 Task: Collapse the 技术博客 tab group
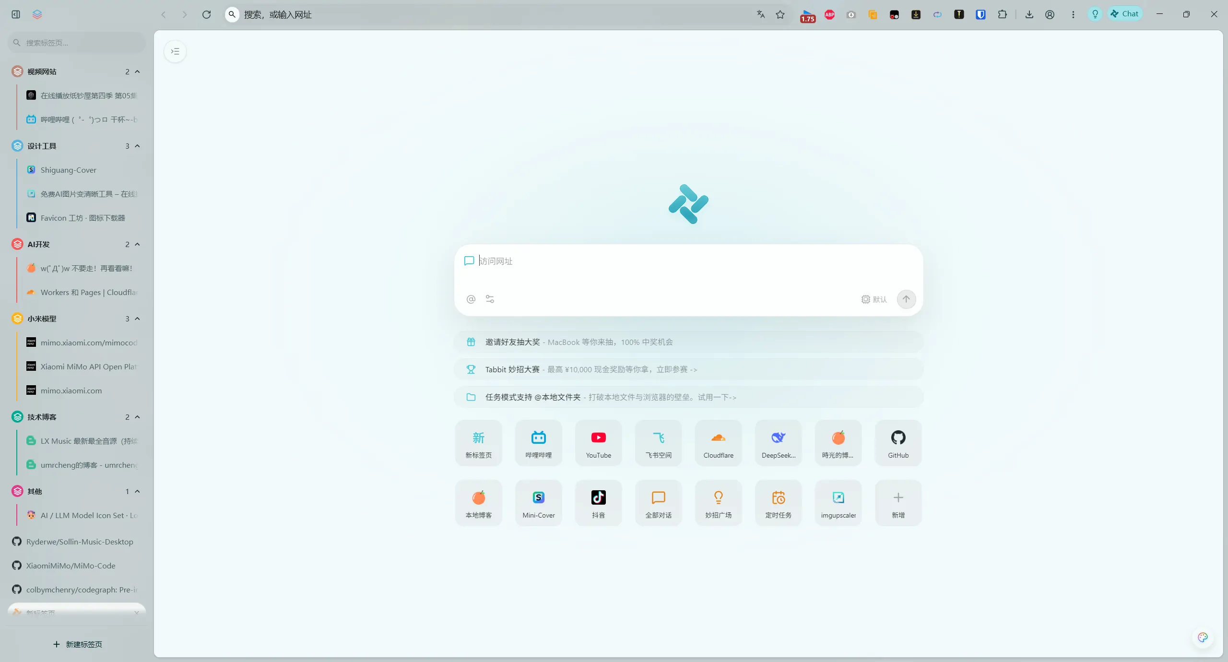(x=138, y=417)
